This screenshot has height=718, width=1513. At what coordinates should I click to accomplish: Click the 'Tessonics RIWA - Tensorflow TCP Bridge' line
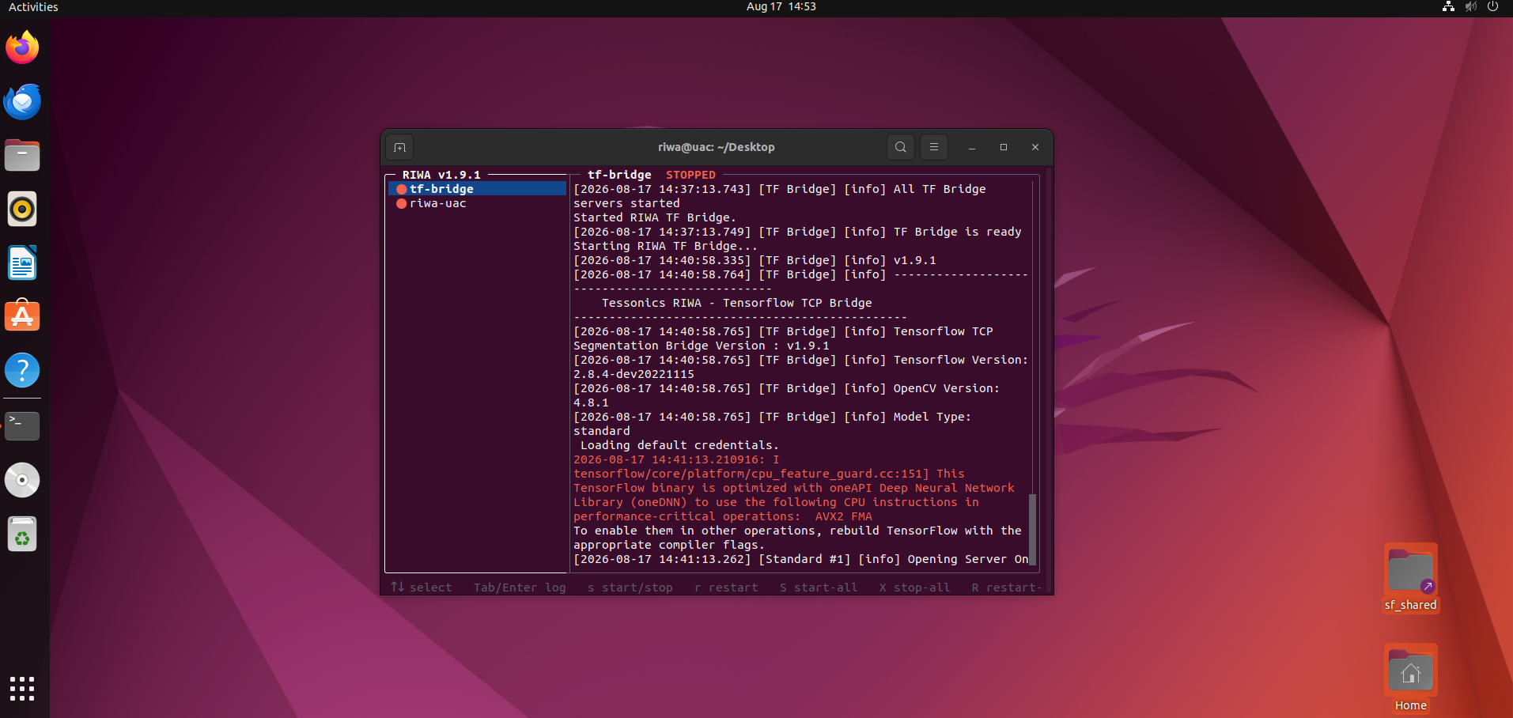(x=737, y=303)
